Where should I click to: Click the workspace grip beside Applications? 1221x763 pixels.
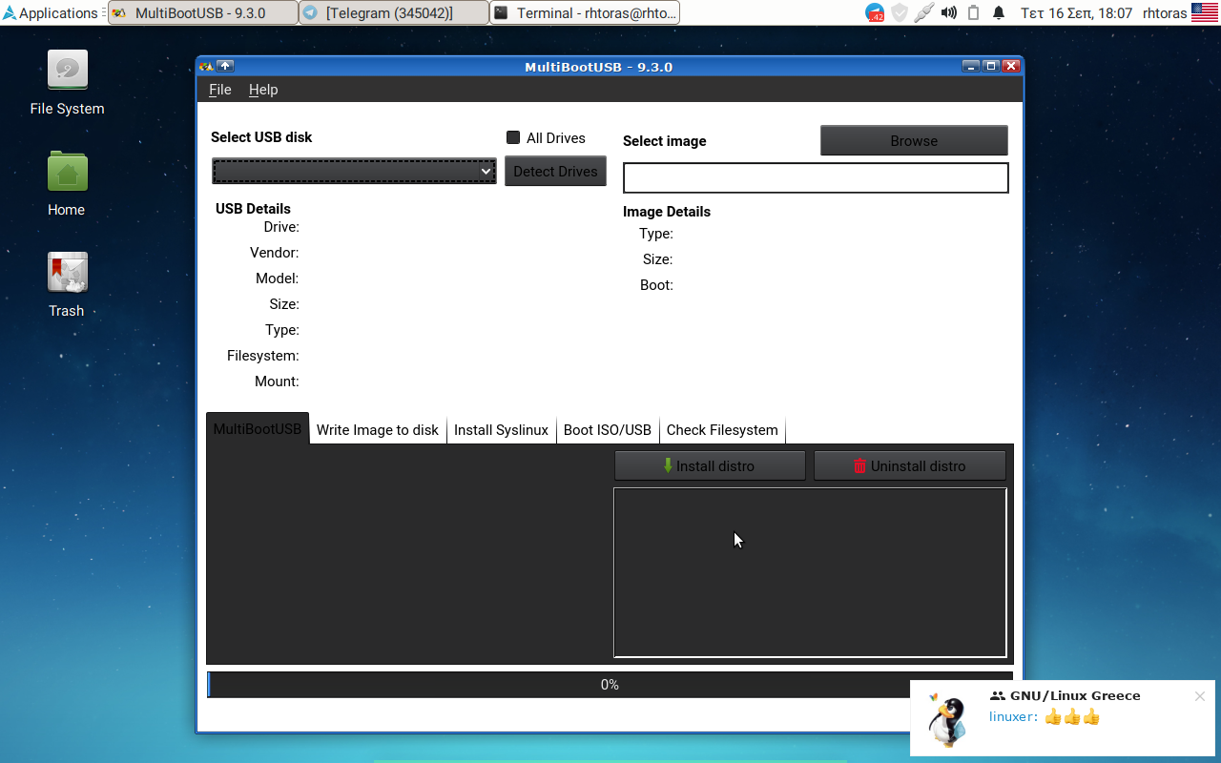[103, 12]
